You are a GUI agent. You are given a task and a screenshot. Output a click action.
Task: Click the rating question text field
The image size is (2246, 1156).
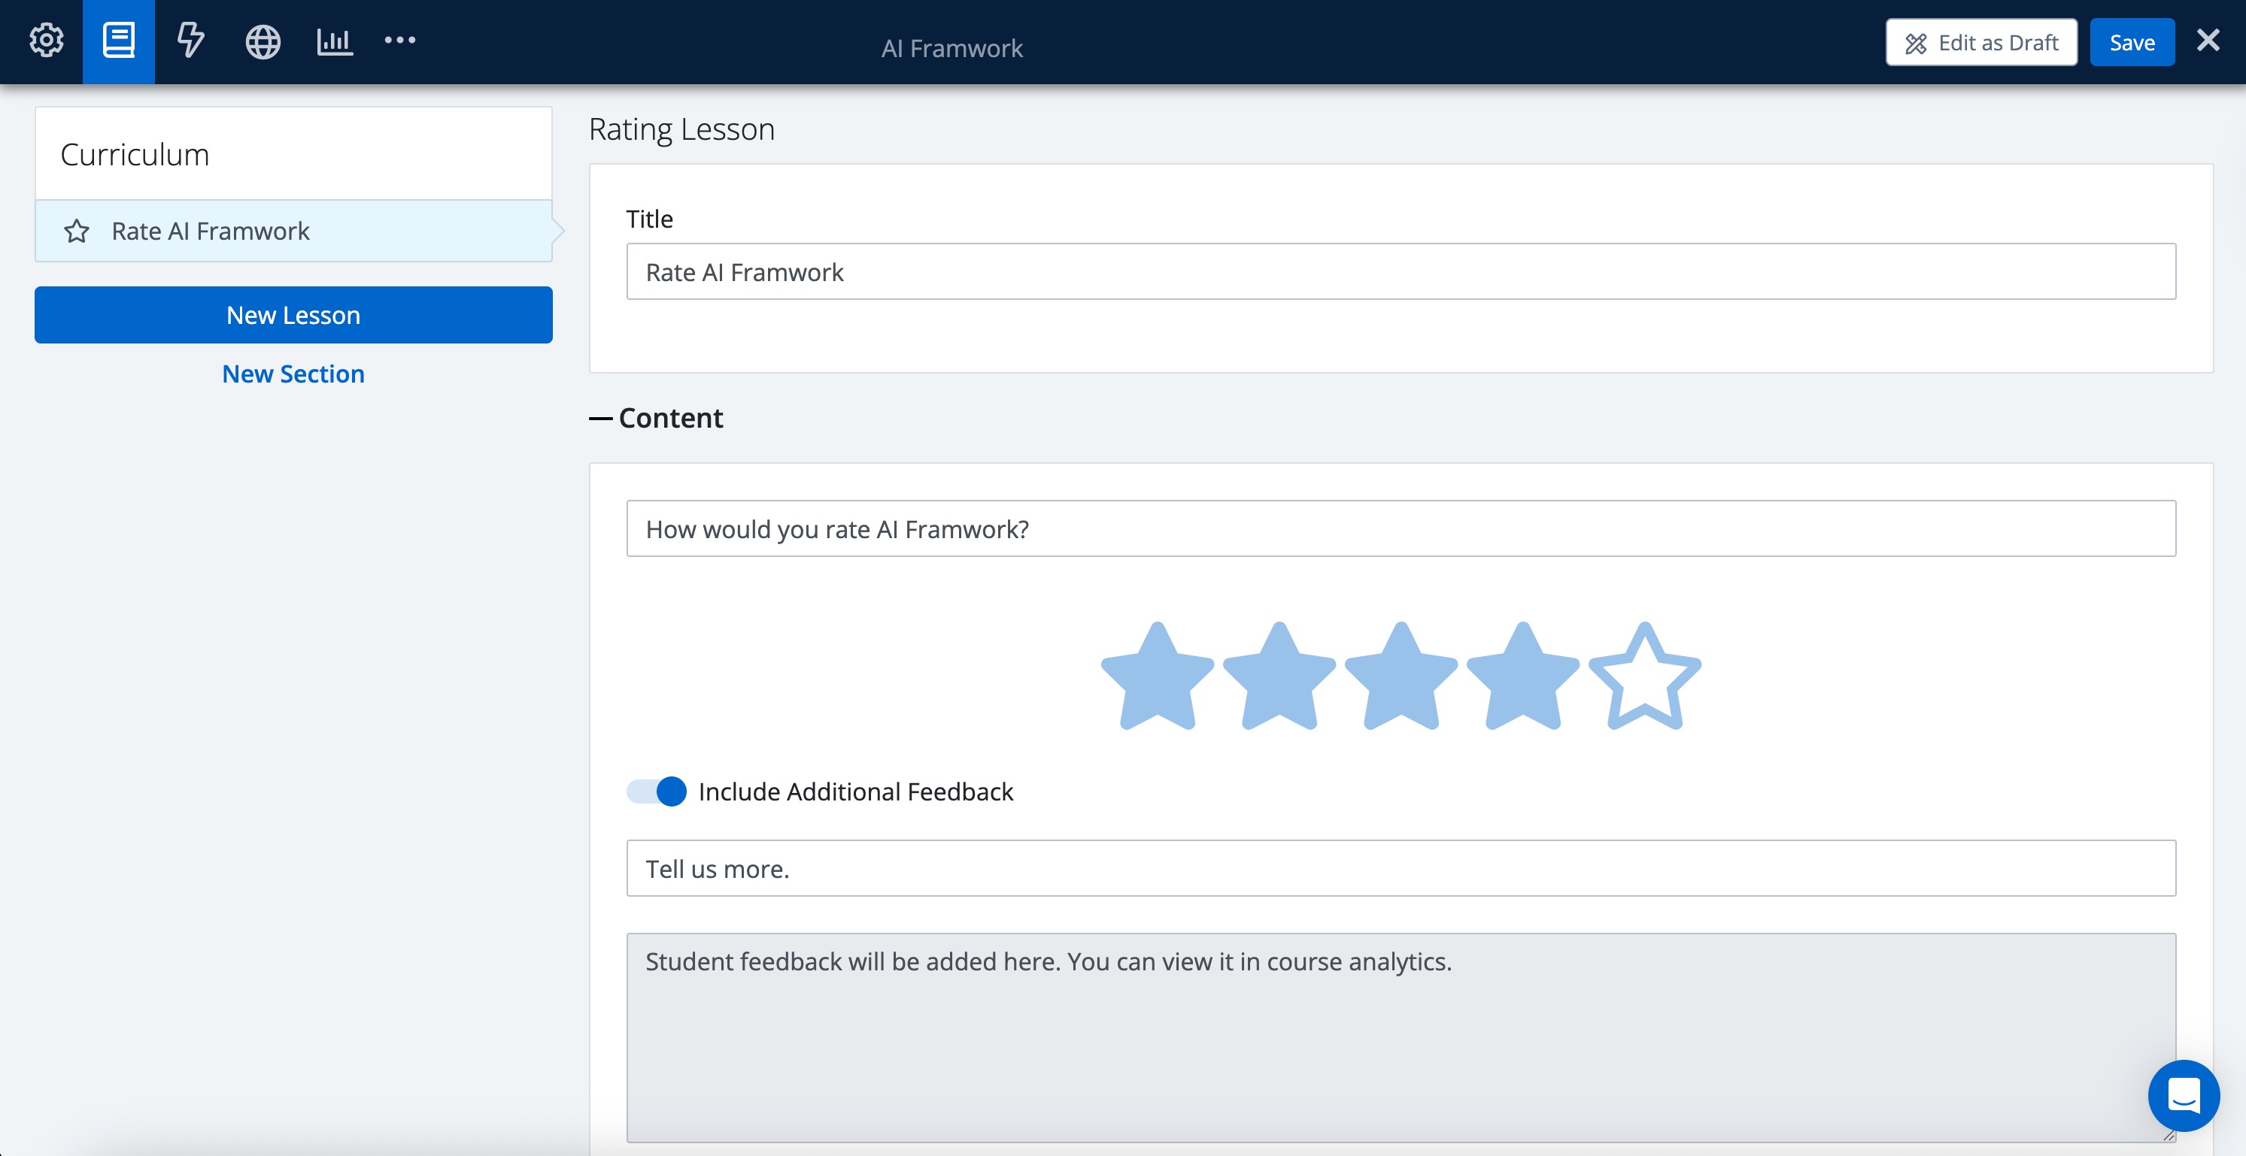point(1401,529)
